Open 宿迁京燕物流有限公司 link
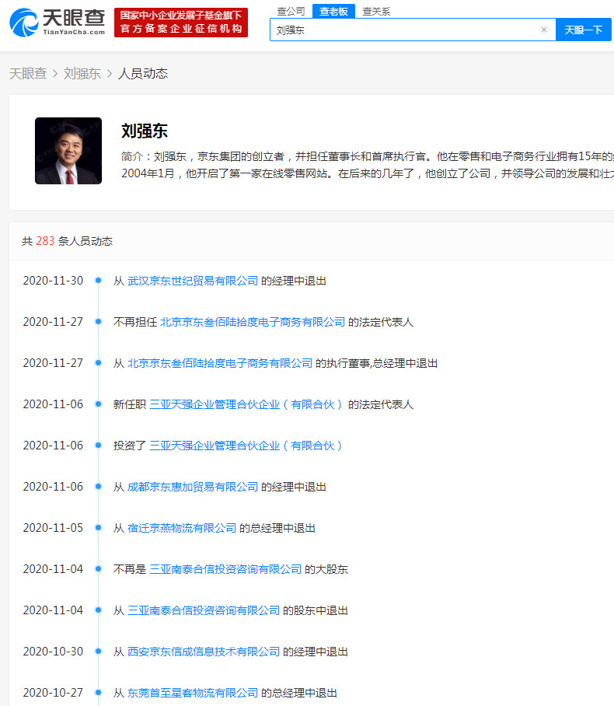614x706 pixels. [182, 528]
